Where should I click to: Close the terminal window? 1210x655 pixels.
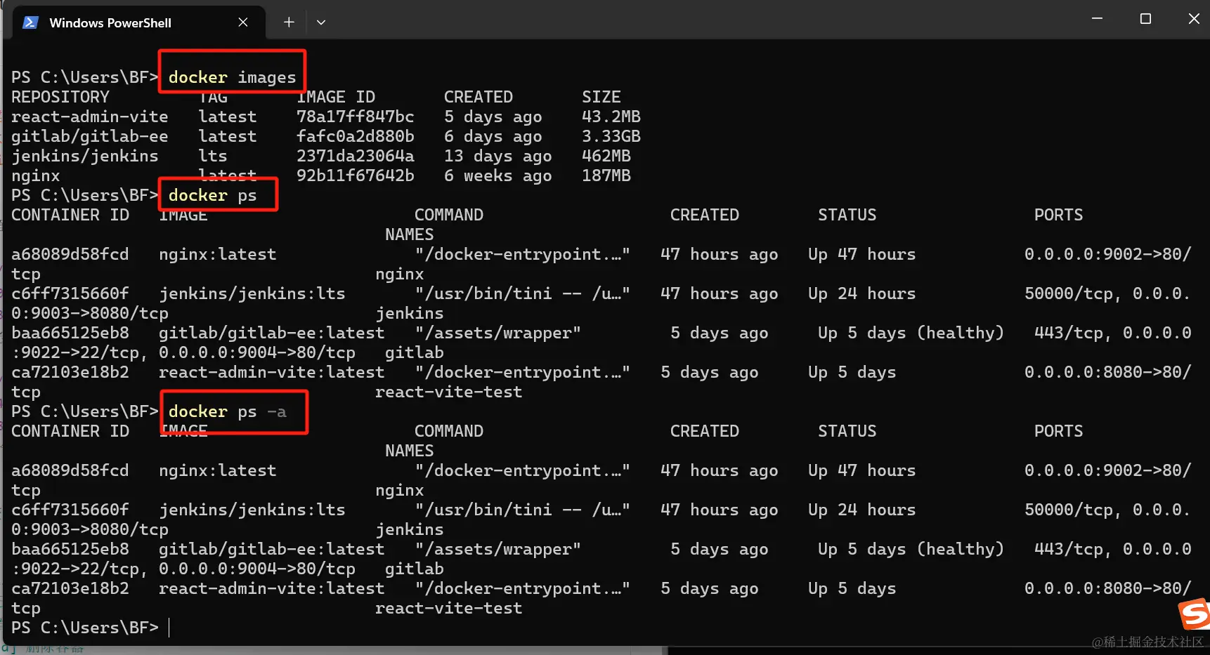[x=1193, y=19]
